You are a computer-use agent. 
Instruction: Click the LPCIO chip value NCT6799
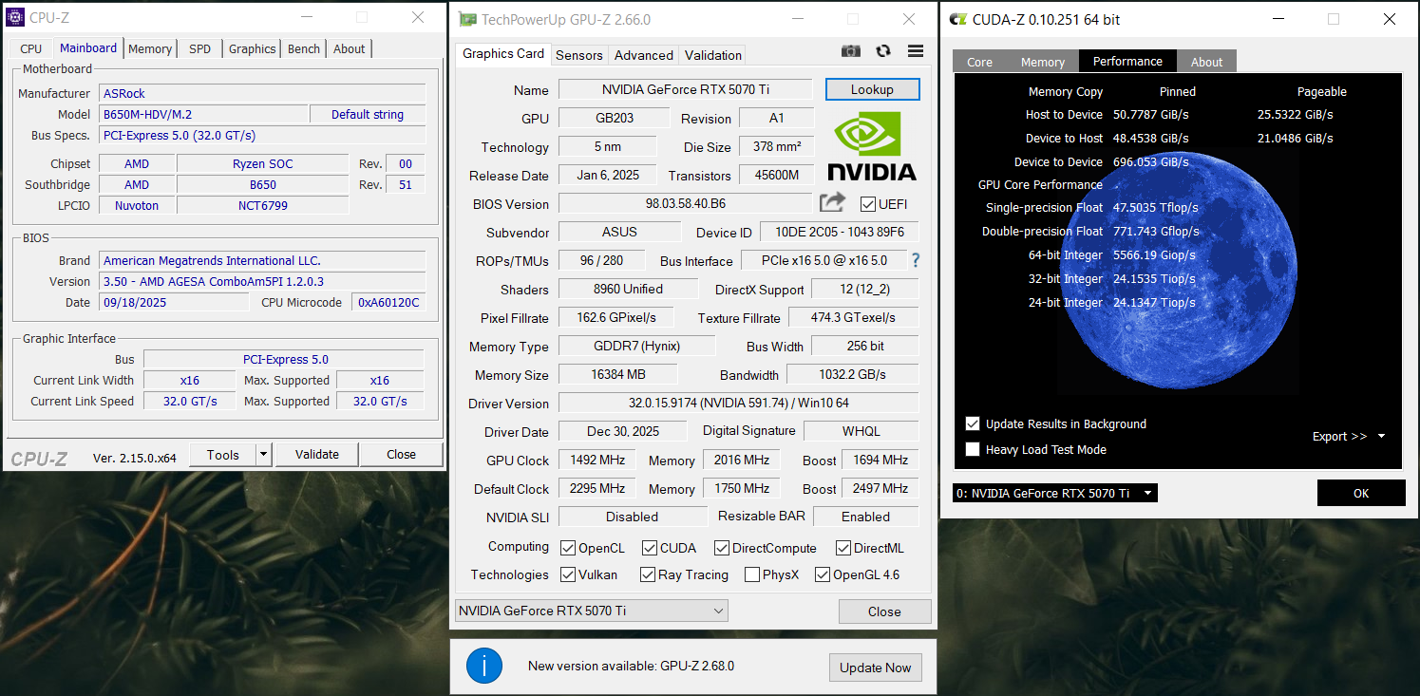click(x=263, y=205)
